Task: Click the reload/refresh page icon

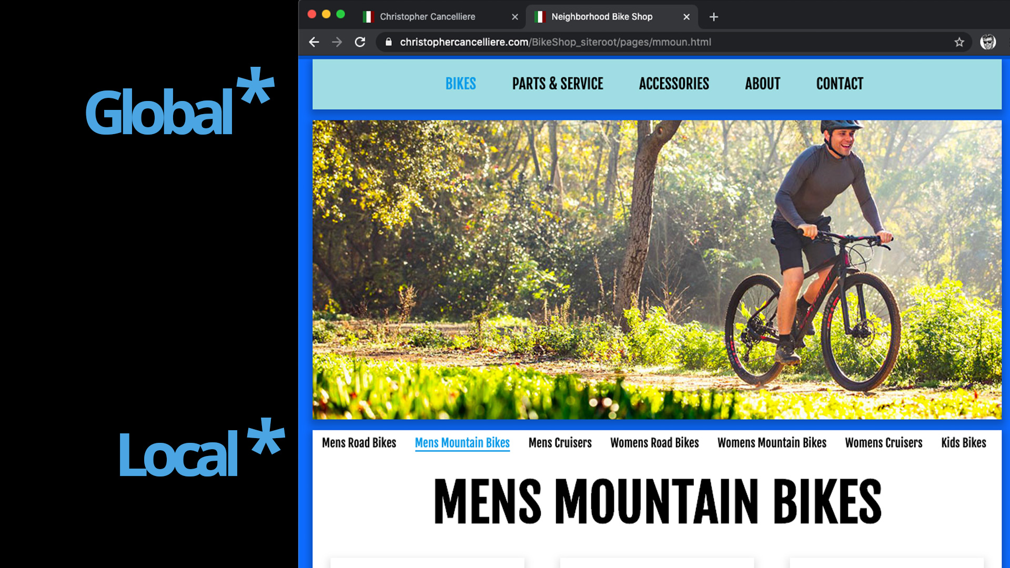Action: 359,42
